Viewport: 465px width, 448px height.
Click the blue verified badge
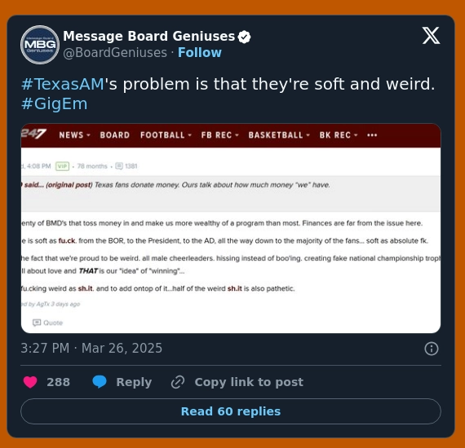tap(245, 37)
